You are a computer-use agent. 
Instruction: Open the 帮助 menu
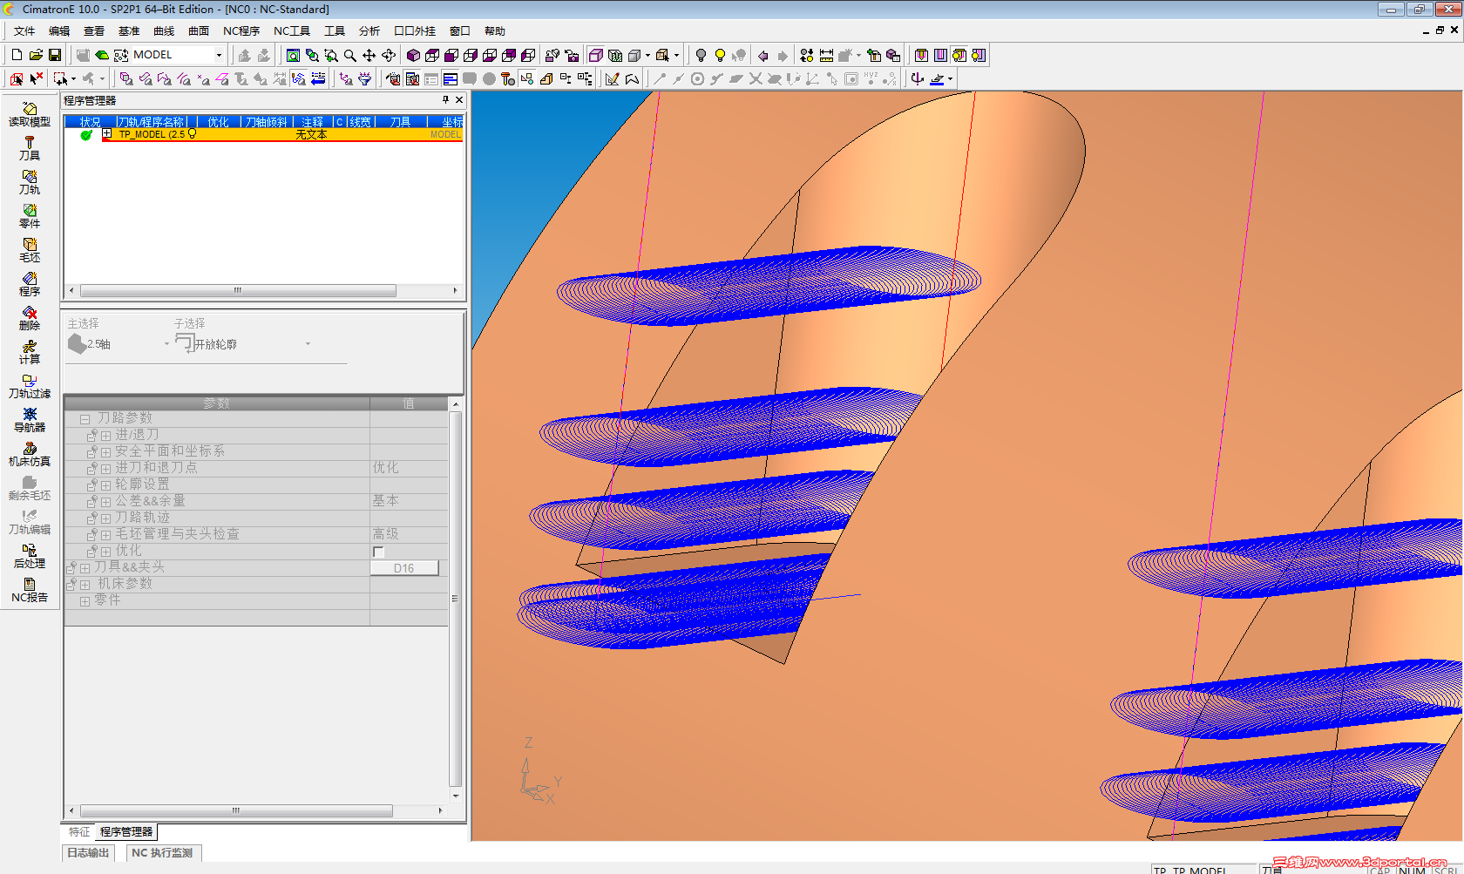tap(495, 31)
